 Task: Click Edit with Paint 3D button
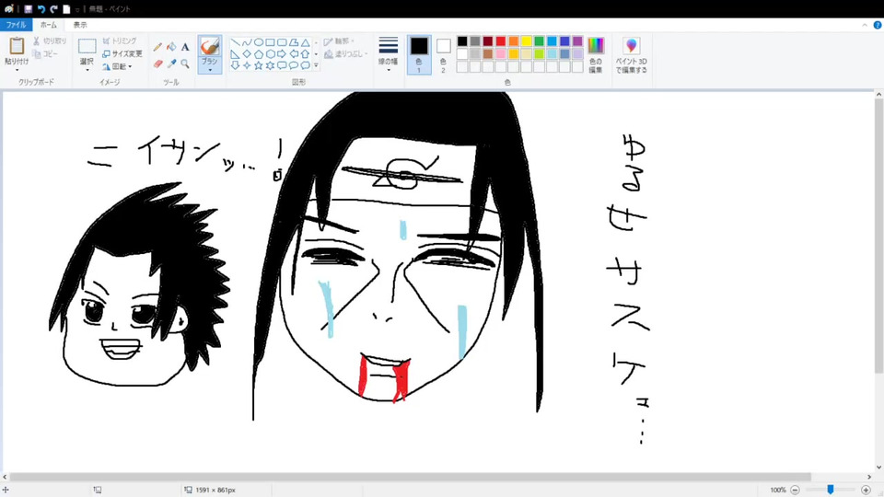pos(631,54)
